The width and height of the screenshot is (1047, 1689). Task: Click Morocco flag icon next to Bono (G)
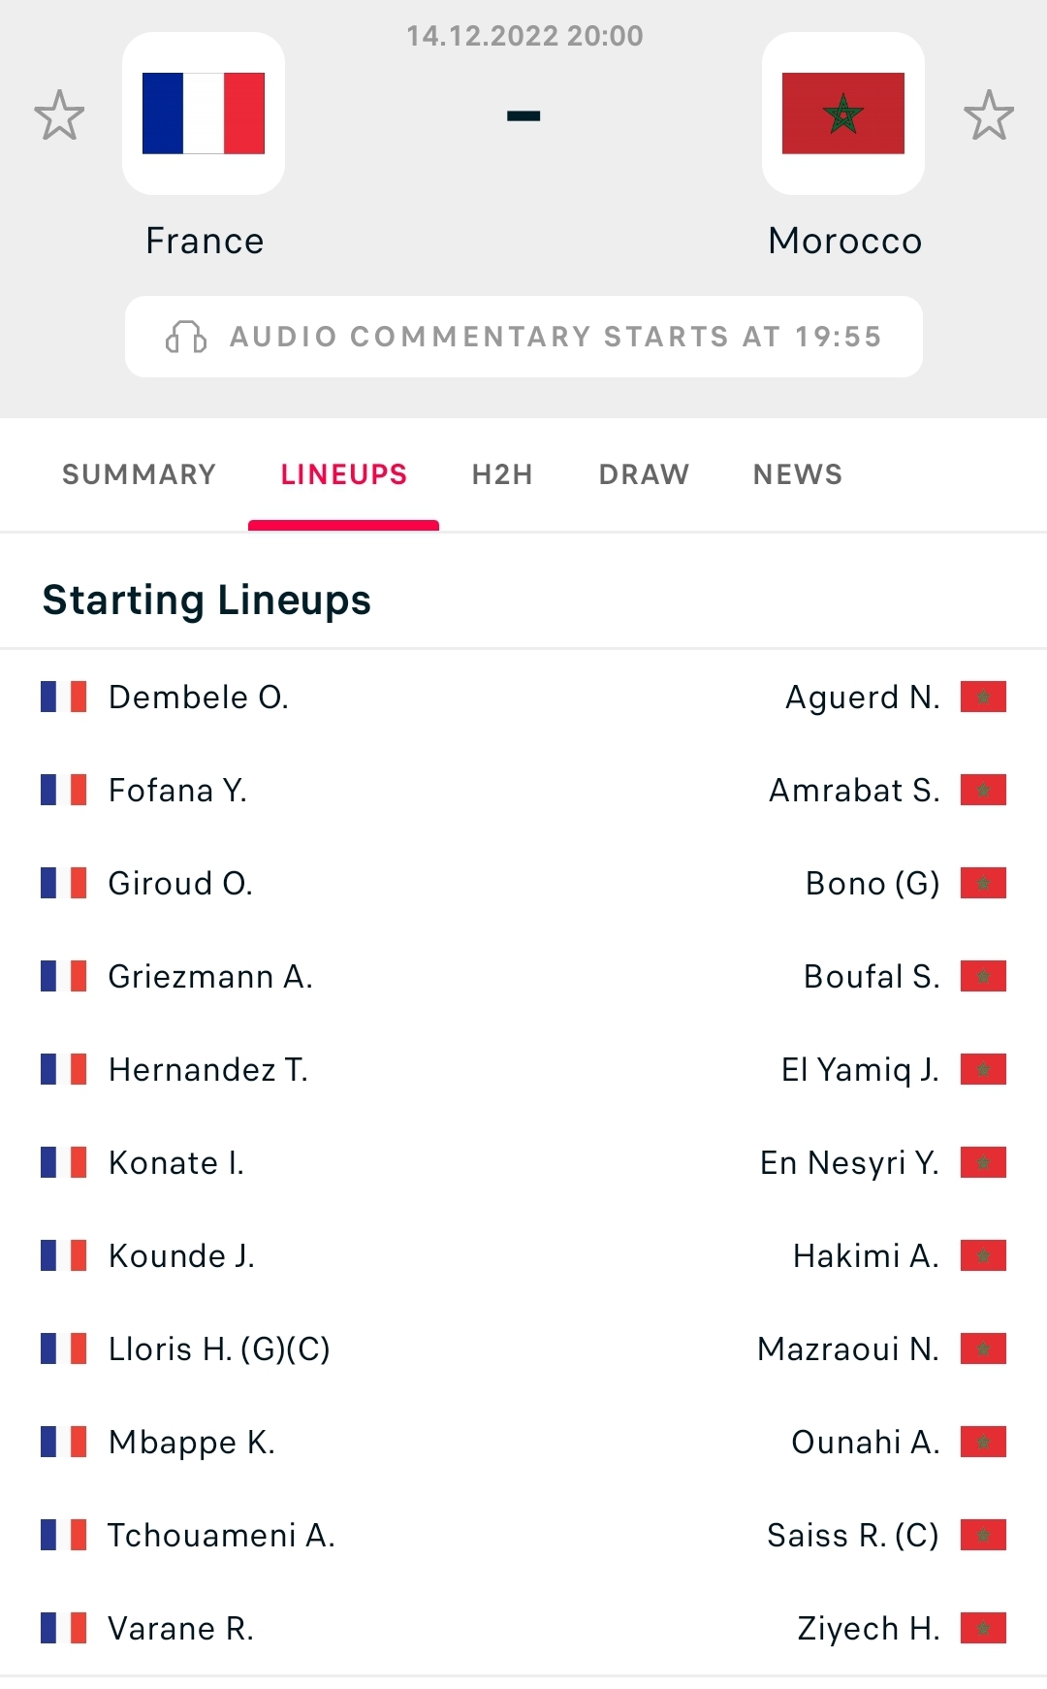click(983, 883)
